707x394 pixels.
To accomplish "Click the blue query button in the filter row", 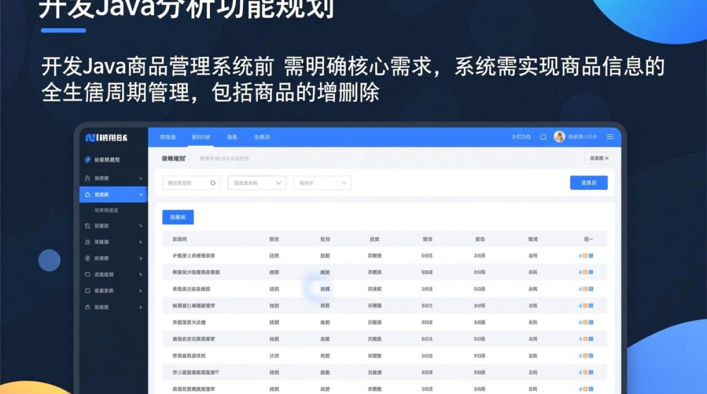I will point(589,182).
